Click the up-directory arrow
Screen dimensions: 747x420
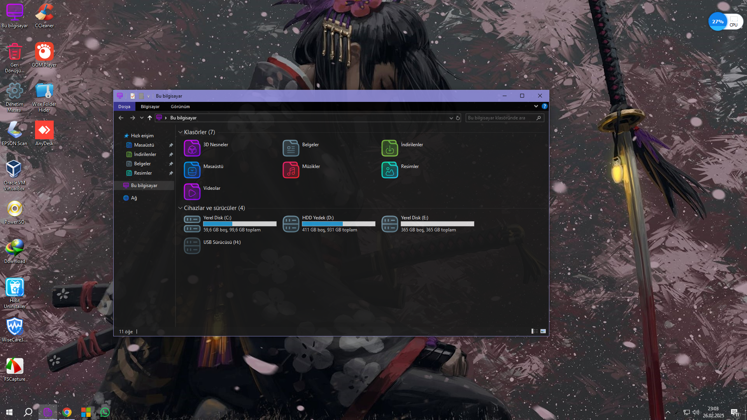click(x=150, y=118)
